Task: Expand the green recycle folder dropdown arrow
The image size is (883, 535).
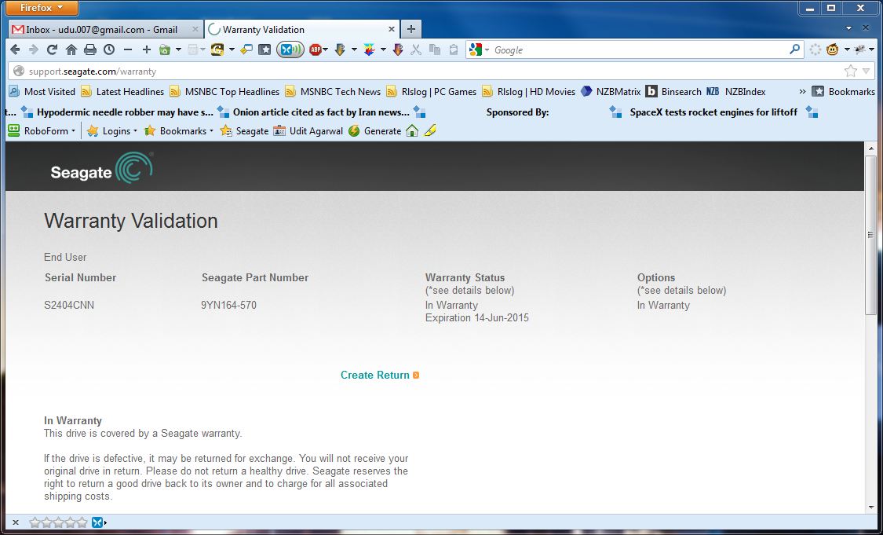Action: 178,49
